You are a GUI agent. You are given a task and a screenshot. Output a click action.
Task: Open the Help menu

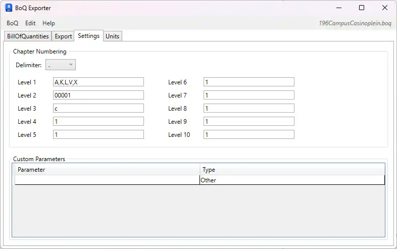coord(48,23)
